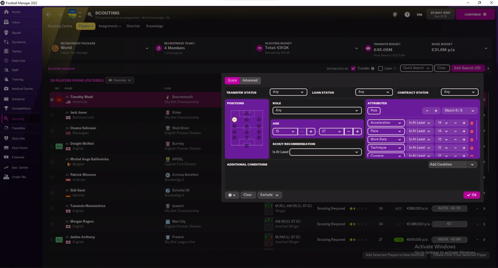Open the FM menu icon
Viewport: 498px width, 268px height.
point(419,15)
